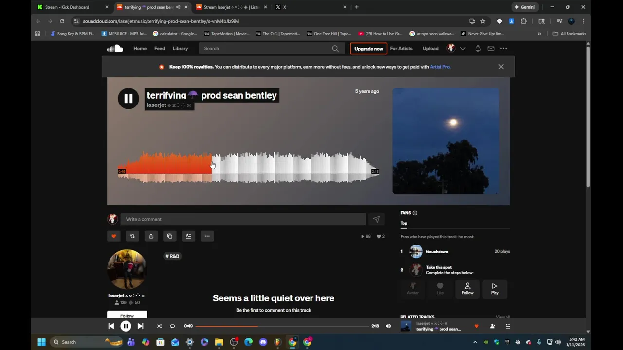Open Library in the SoundCloud nav
Viewport: 623px width, 350px height.
coord(180,48)
